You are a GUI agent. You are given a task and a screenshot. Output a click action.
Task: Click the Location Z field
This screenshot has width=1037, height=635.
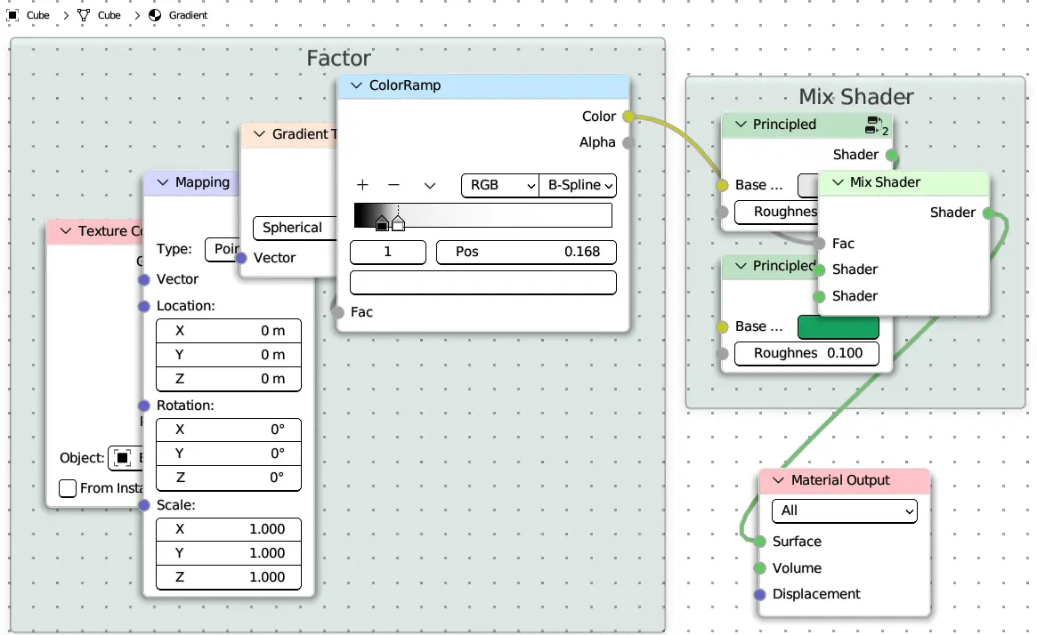click(x=229, y=379)
